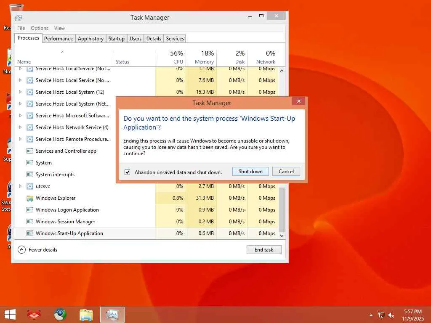Expand Service Host: Remote Procedure...
Viewport: 431px width, 323px height.
tap(20, 139)
